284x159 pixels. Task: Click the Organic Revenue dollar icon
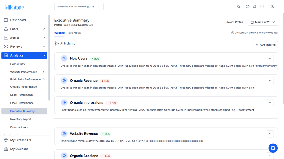[x=64, y=80]
